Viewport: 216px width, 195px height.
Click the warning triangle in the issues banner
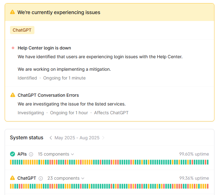click(13, 12)
